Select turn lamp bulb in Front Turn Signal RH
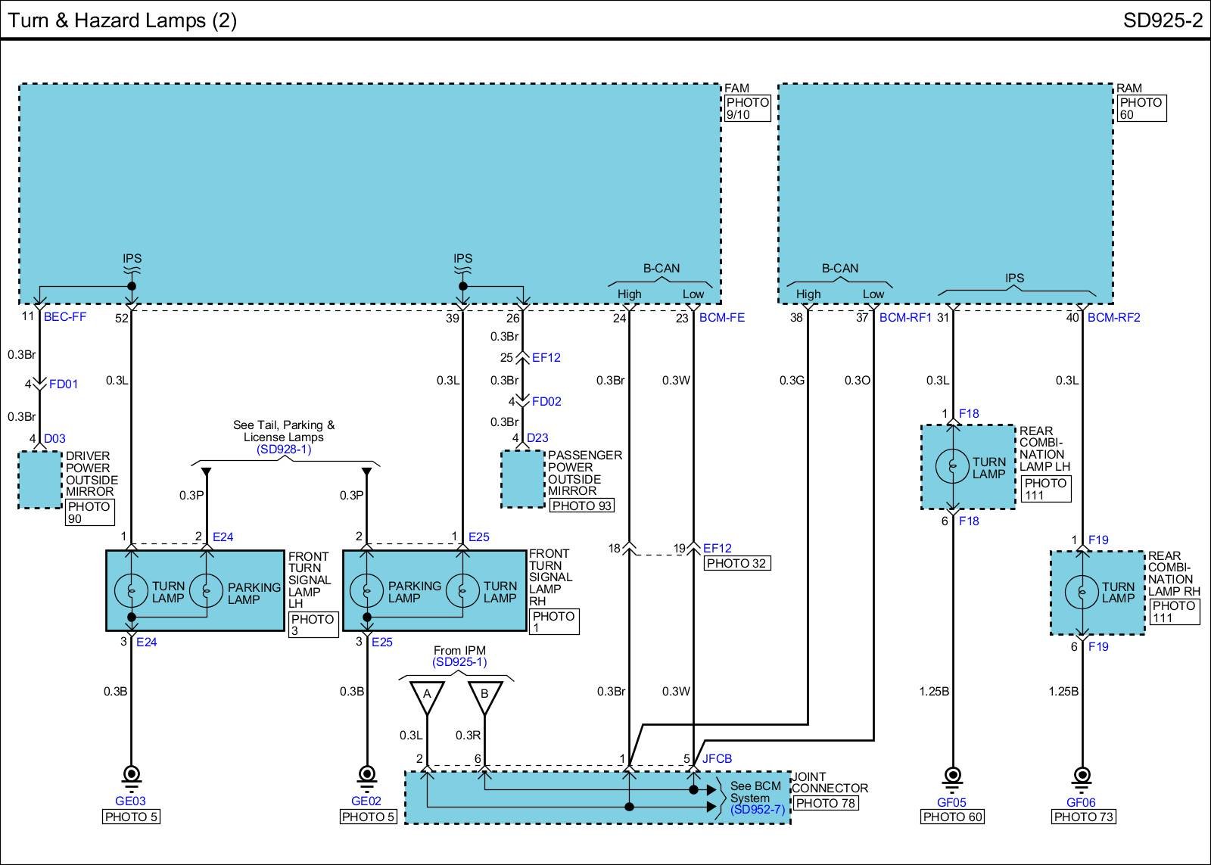Screen dimensions: 1211x865 click(x=462, y=591)
